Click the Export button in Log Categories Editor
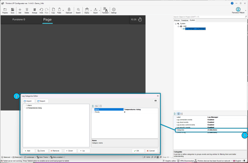 (x=42, y=101)
